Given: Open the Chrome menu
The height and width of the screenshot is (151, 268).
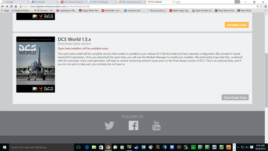Looking at the screenshot, I should coord(266,6).
